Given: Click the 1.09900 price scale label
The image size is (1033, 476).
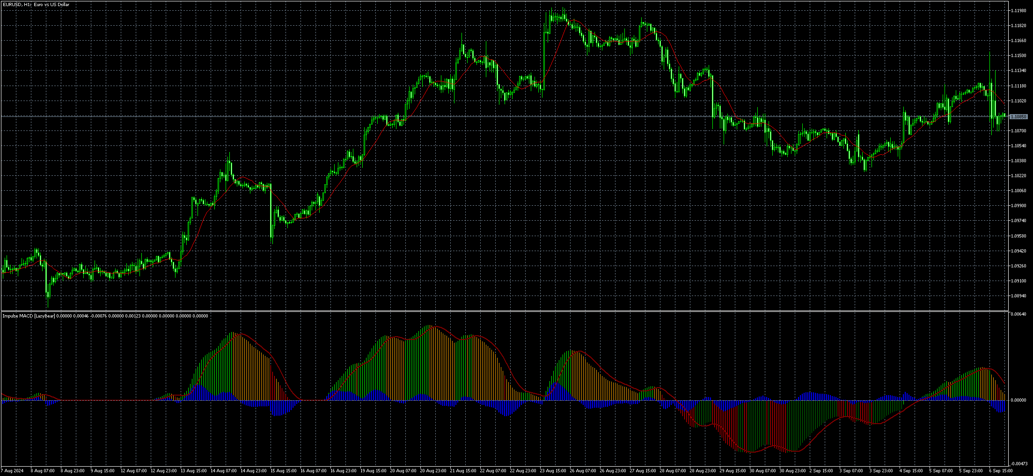Looking at the screenshot, I should tap(1018, 206).
